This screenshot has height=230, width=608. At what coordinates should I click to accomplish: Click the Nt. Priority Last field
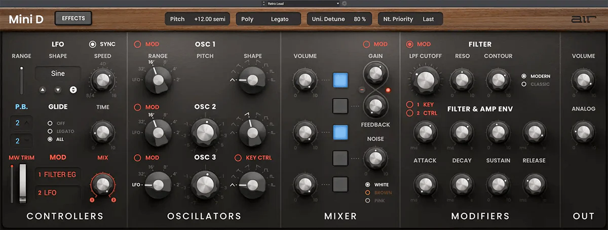click(410, 19)
